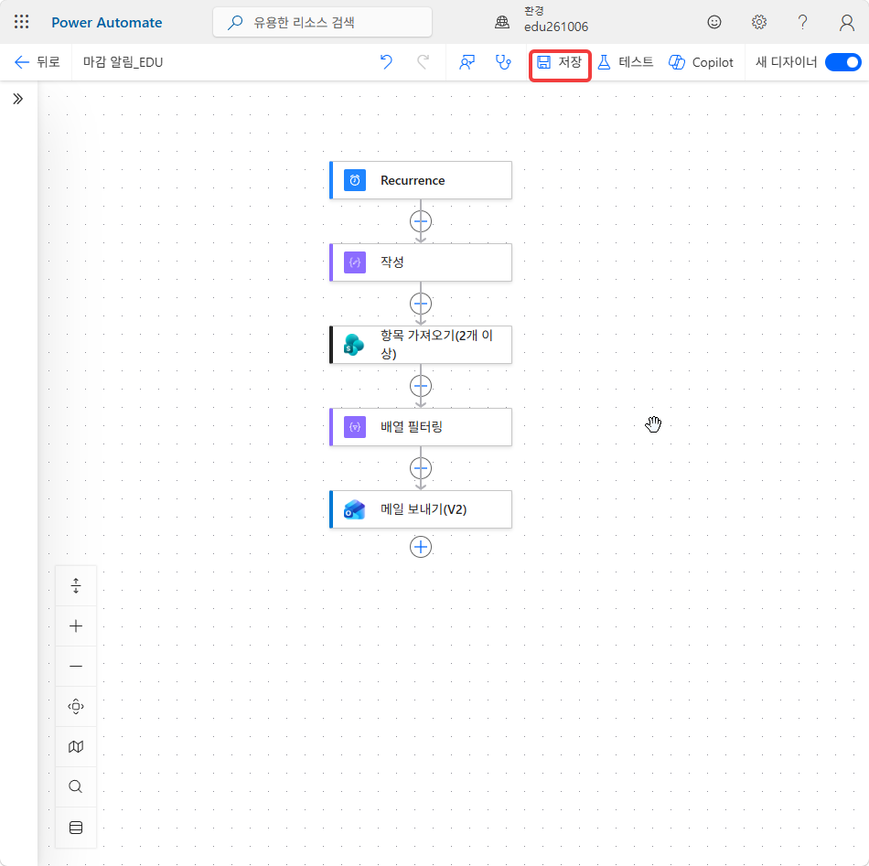
Task: Focus the resource search field
Action: point(322,22)
